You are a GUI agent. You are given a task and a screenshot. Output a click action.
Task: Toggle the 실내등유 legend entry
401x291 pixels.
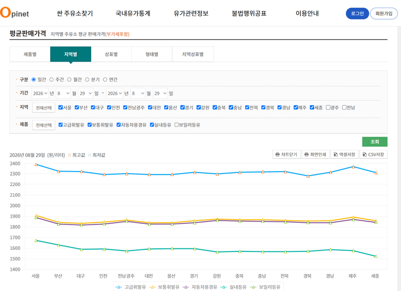[234, 287]
